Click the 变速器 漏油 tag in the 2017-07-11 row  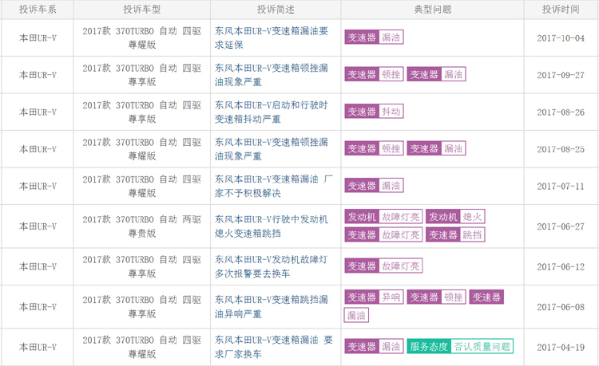(374, 186)
